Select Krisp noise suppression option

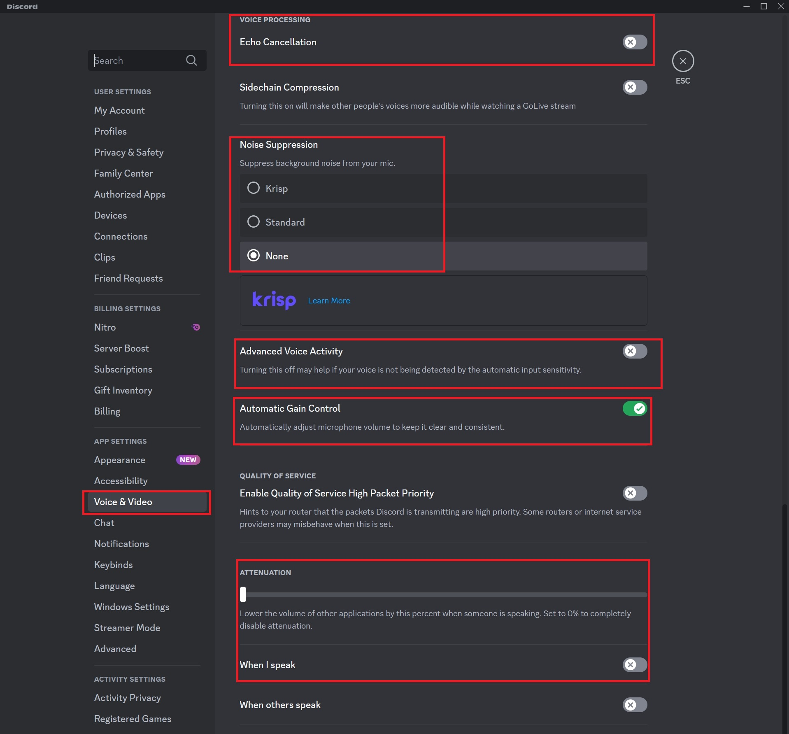tap(254, 188)
